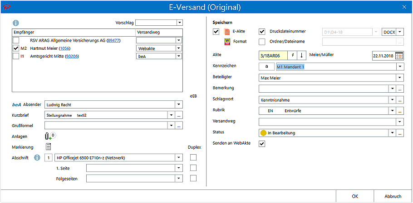Open the Versandweg dropdown for Amtsgericht Mitte
The width and height of the screenshot is (413, 203).
point(178,57)
